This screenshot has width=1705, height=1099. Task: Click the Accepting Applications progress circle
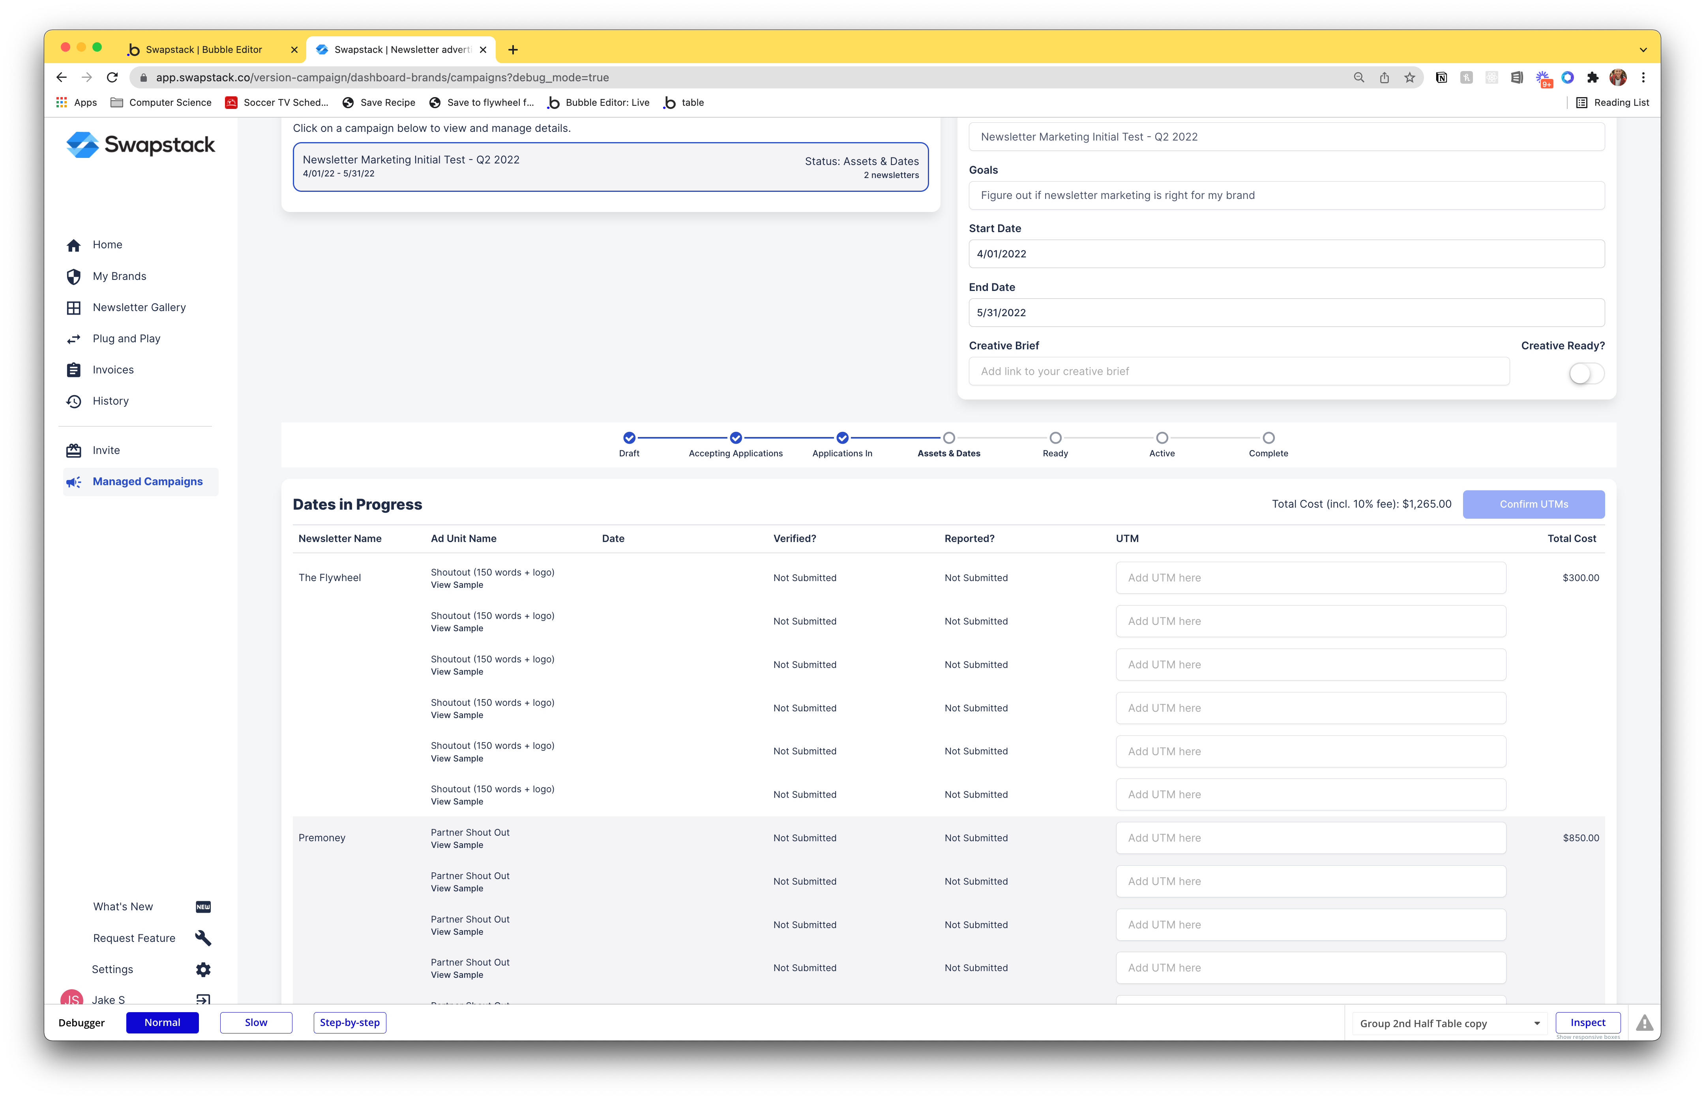736,437
